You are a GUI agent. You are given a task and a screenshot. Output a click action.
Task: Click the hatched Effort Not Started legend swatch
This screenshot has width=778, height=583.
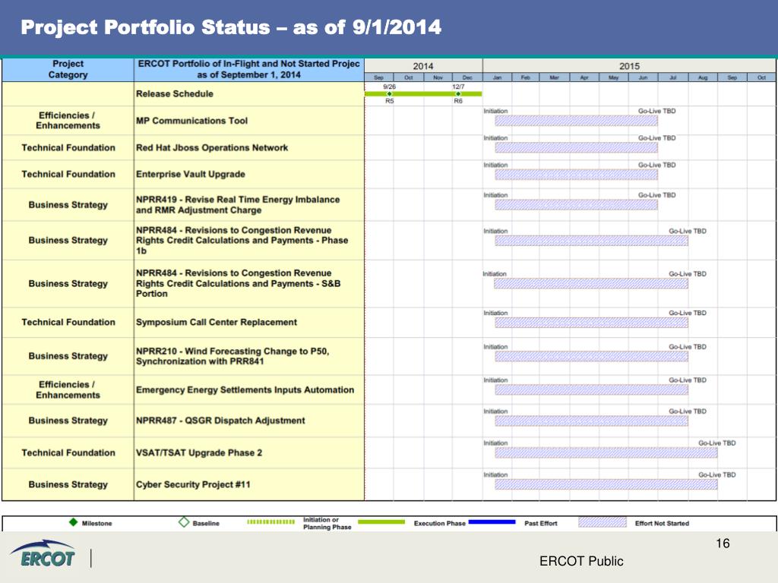click(602, 522)
